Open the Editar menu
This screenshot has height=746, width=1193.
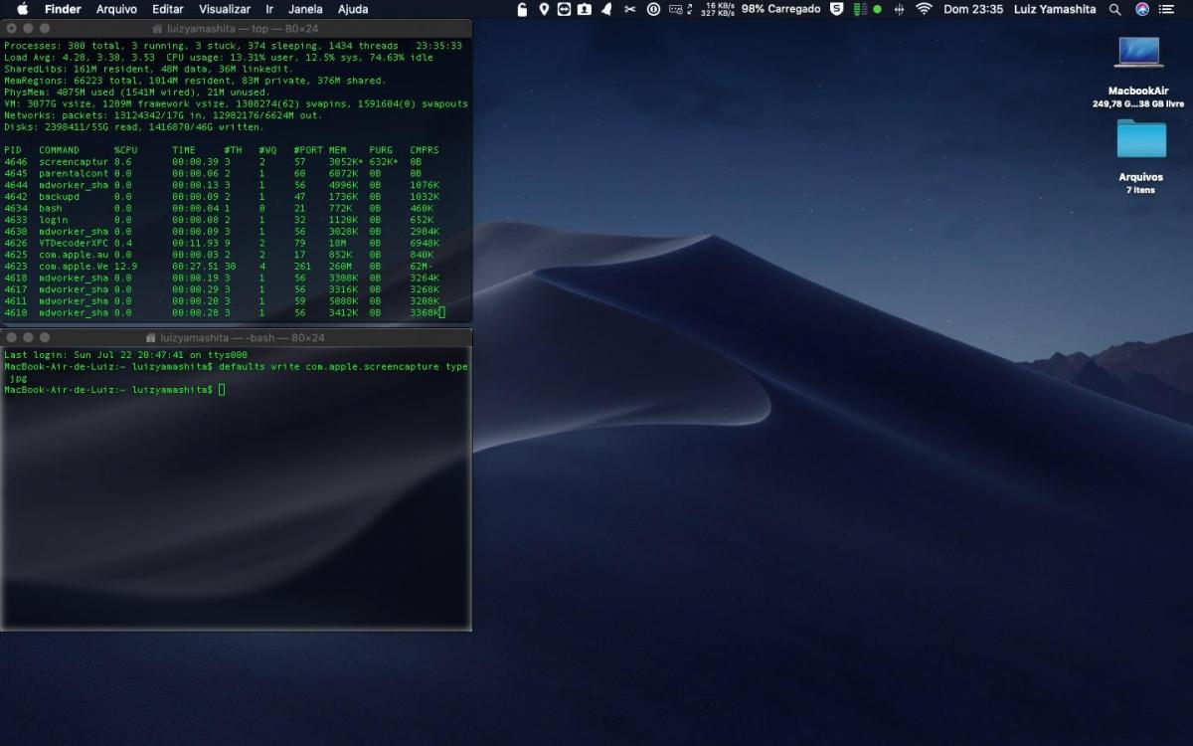[x=168, y=9]
